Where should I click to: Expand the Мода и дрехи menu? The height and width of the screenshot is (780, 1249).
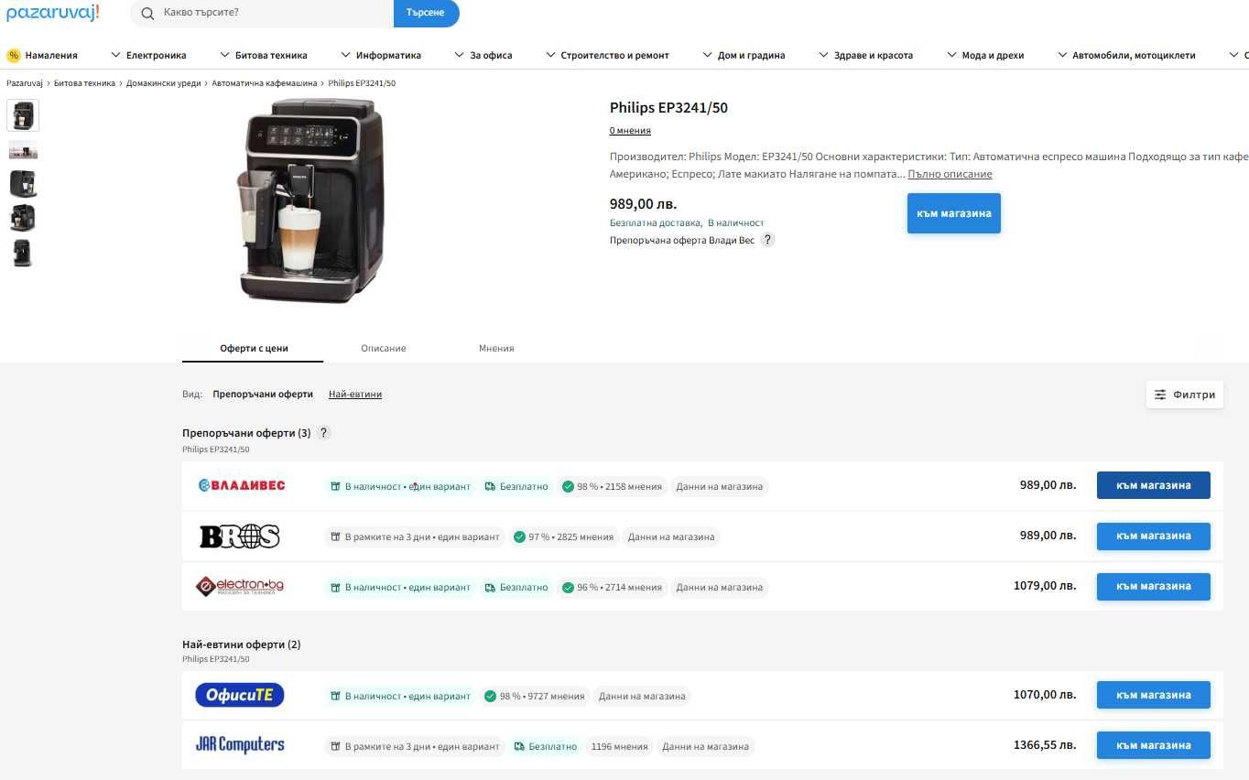click(985, 55)
